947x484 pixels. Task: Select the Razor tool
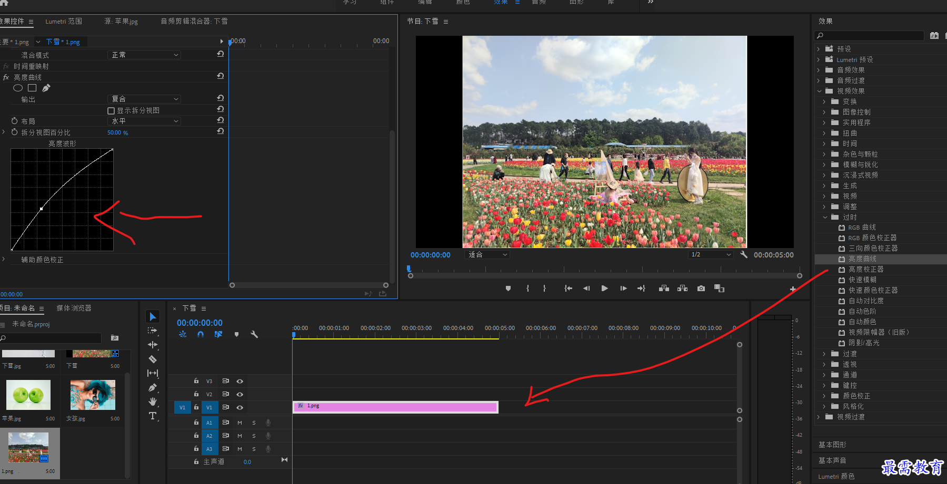click(x=153, y=359)
